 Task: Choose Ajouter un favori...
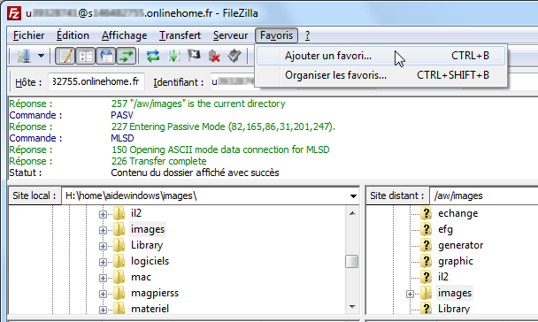(x=380, y=56)
